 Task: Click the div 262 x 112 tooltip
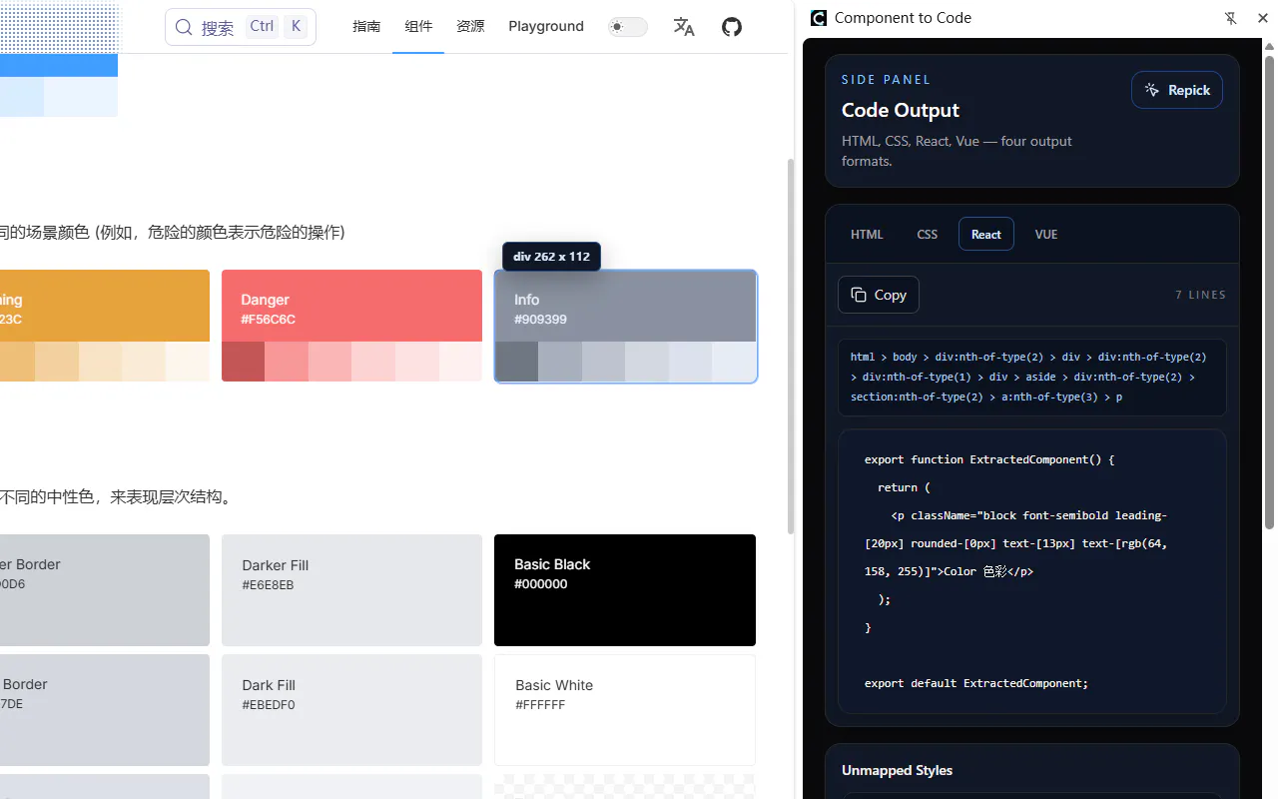[x=551, y=257]
